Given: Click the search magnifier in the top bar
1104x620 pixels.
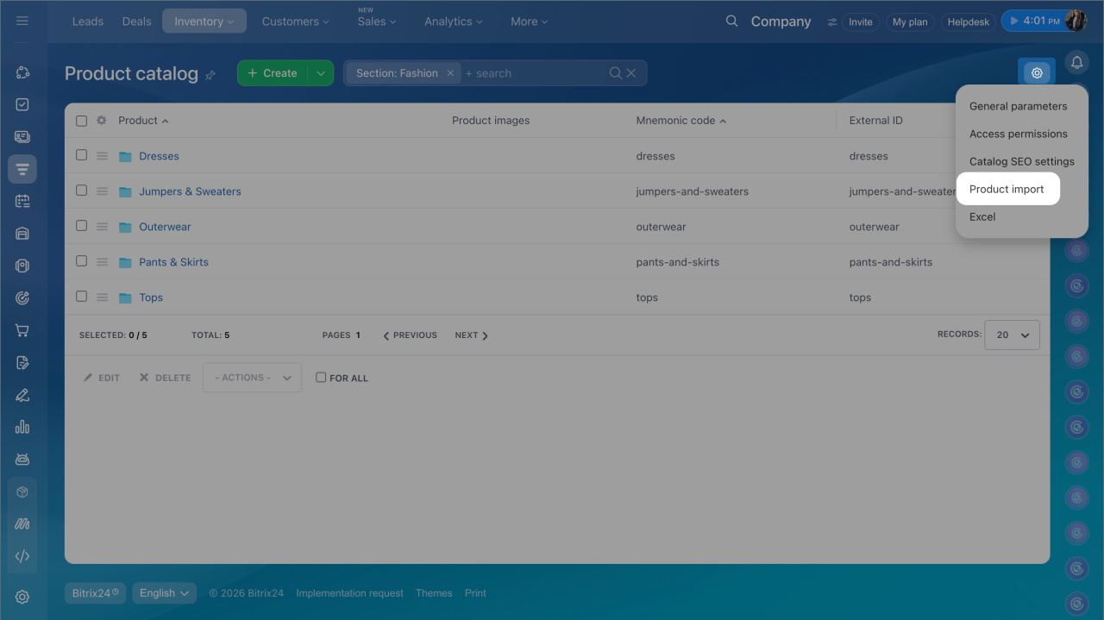Looking at the screenshot, I should (x=731, y=21).
